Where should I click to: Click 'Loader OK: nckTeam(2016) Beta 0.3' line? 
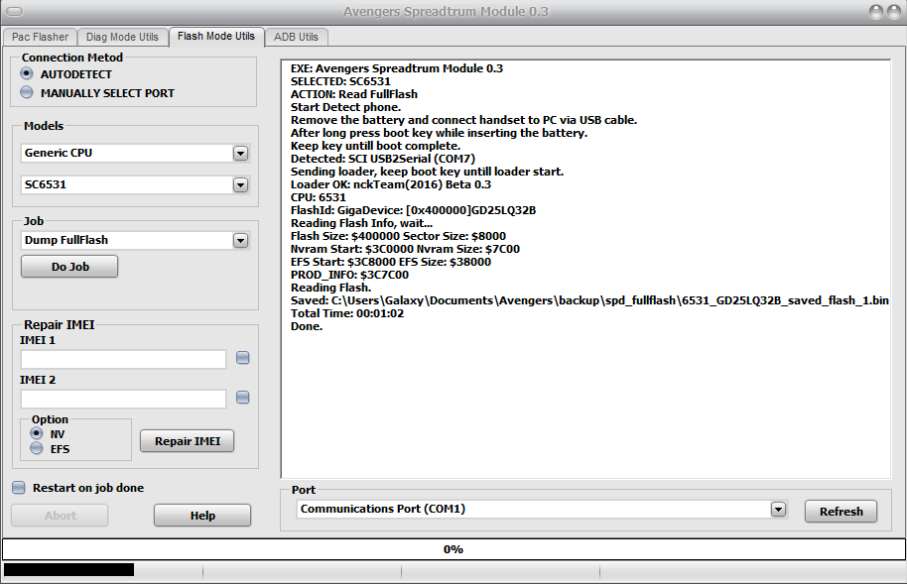390,184
